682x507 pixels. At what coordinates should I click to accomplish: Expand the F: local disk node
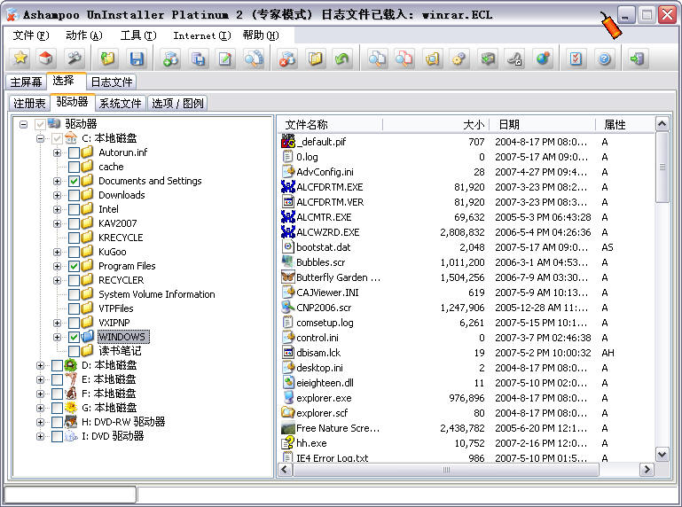pos(41,394)
